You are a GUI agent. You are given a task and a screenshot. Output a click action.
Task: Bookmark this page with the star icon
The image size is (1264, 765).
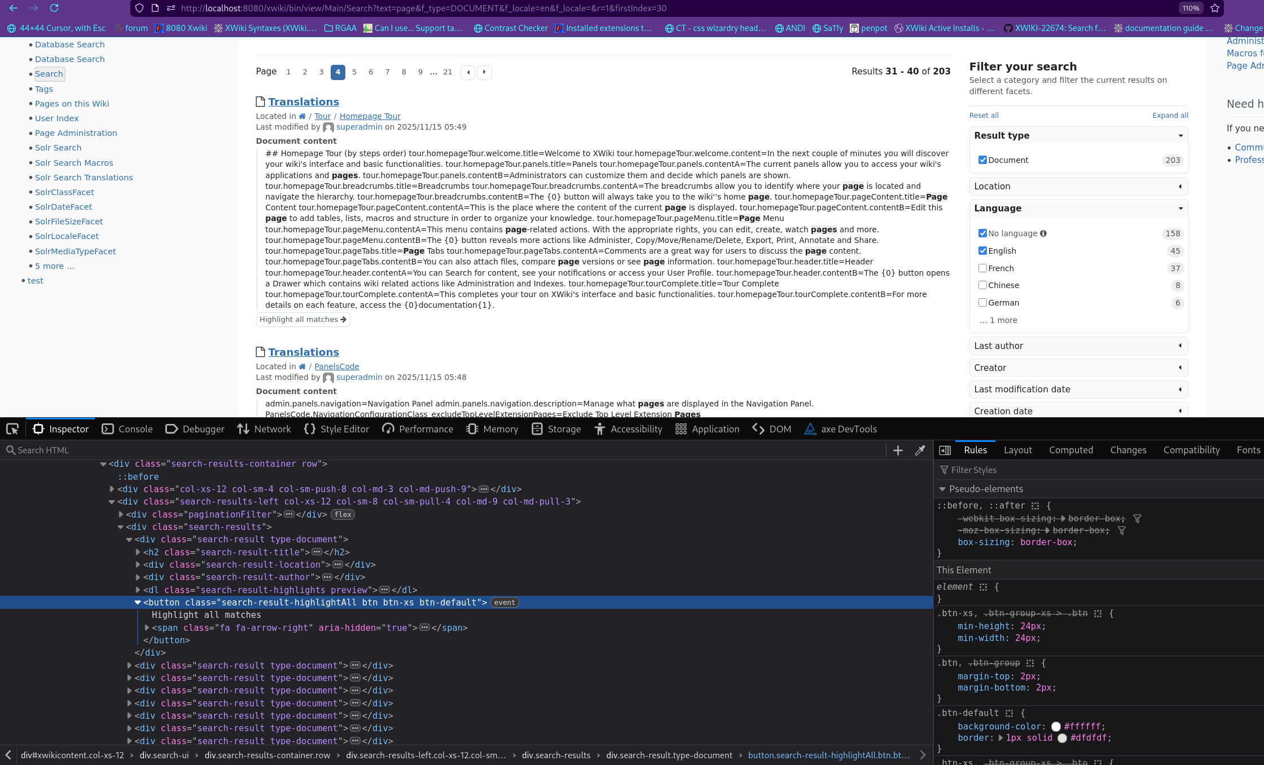(x=1215, y=8)
